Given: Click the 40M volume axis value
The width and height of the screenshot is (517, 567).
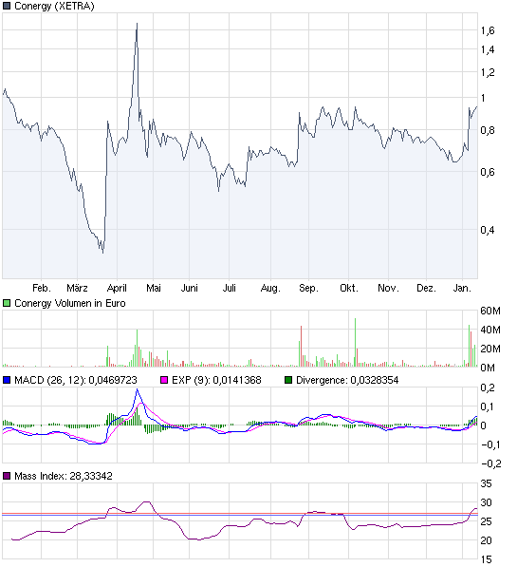Looking at the screenshot, I should point(490,330).
